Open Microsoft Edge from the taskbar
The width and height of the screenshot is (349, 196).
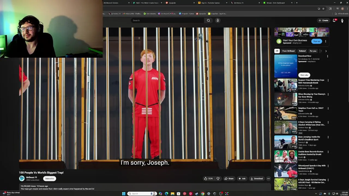click(166, 194)
